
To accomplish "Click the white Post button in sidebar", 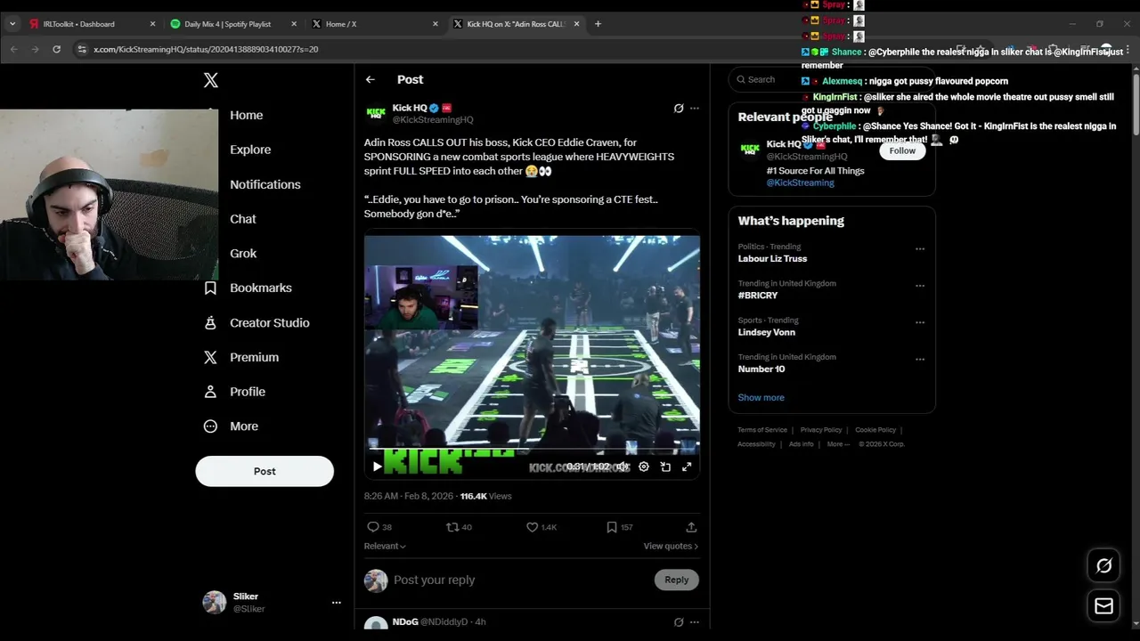I will (x=265, y=471).
